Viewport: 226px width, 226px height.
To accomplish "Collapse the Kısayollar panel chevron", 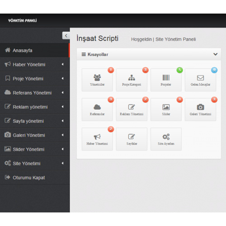I will click(216, 54).
